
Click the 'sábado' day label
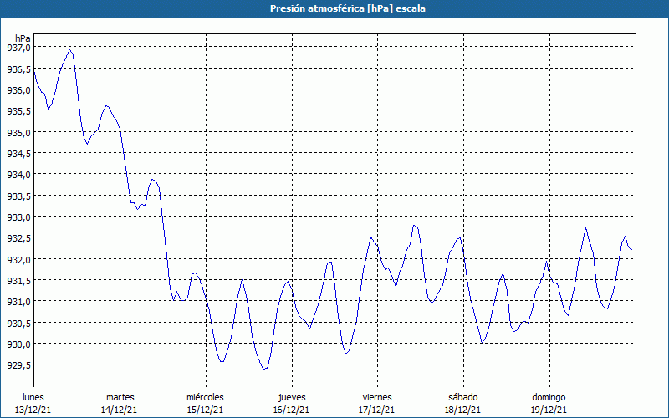pyautogui.click(x=463, y=397)
